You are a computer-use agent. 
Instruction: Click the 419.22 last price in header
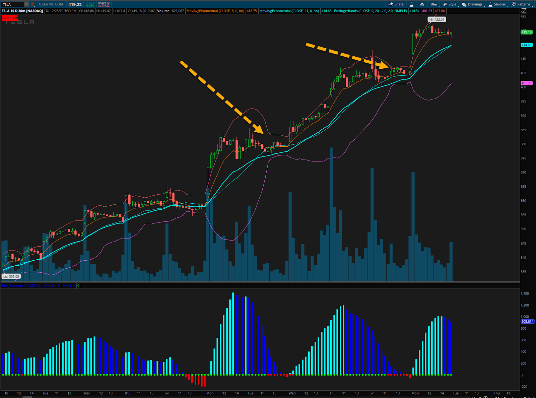pyautogui.click(x=75, y=4)
